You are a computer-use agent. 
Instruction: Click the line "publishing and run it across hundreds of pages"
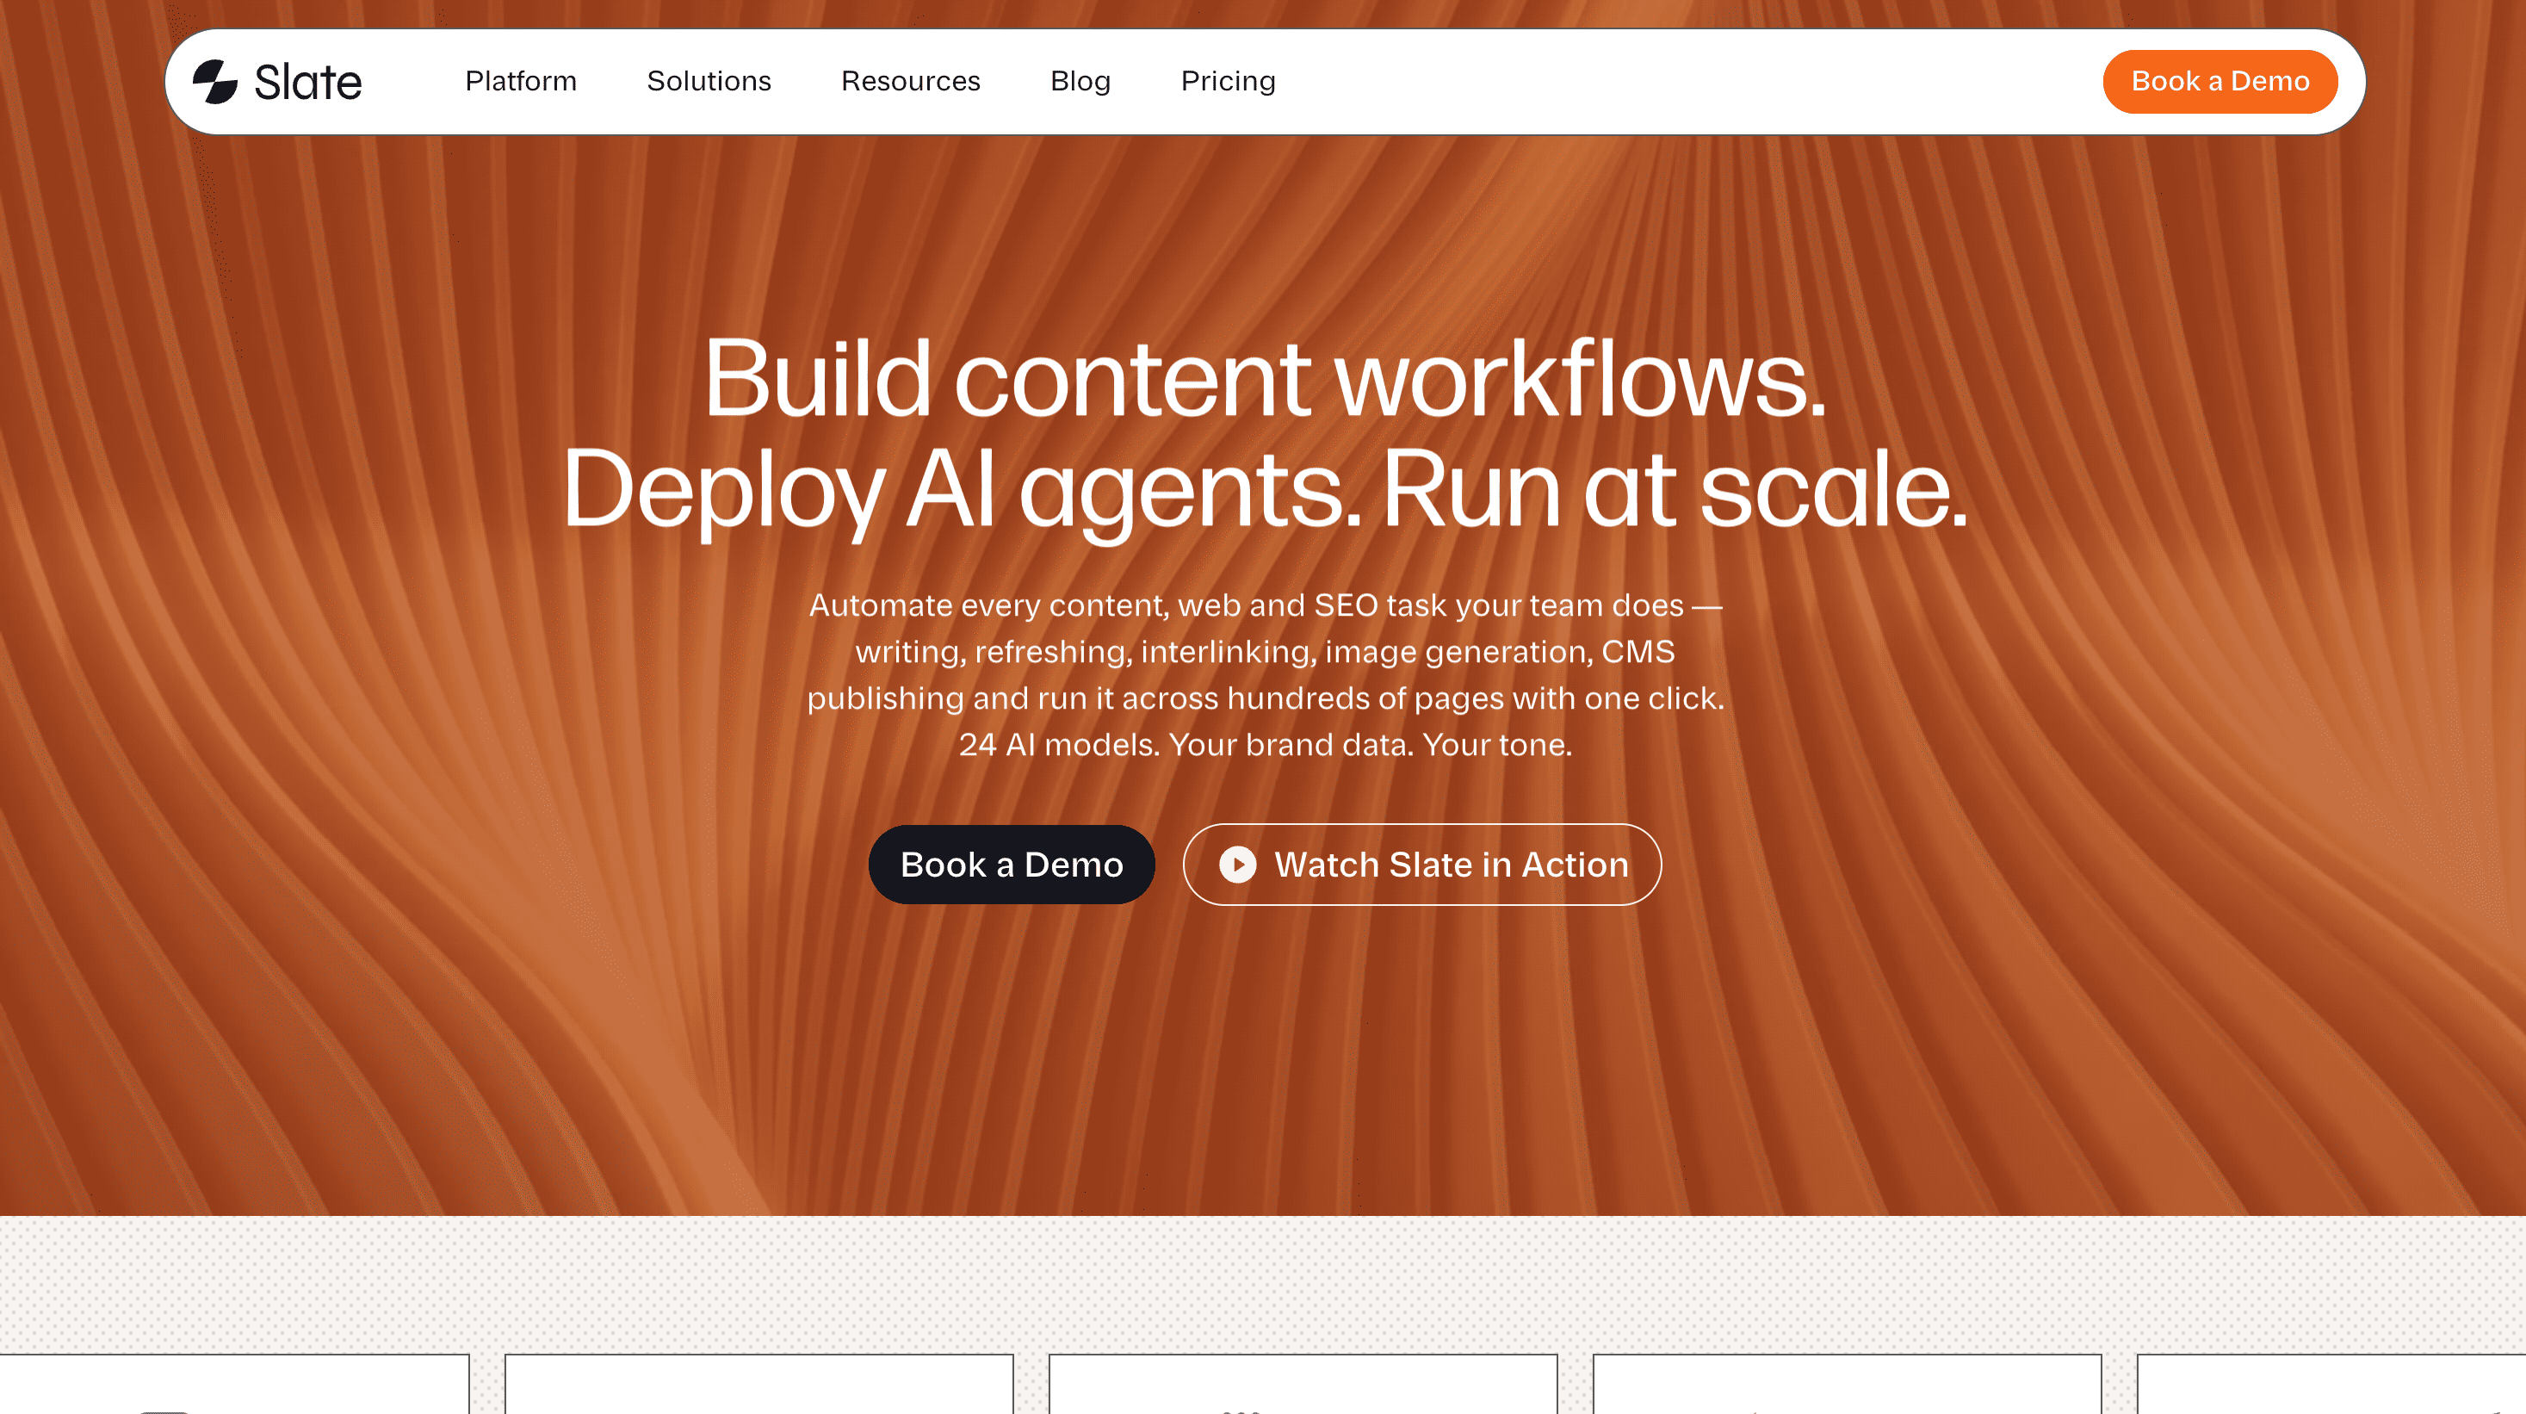1155,698
